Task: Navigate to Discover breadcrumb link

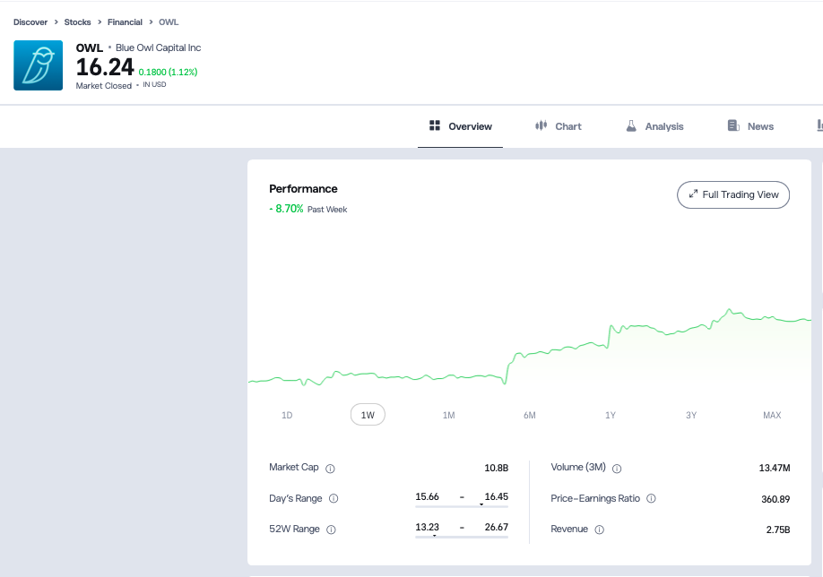Action: click(30, 22)
